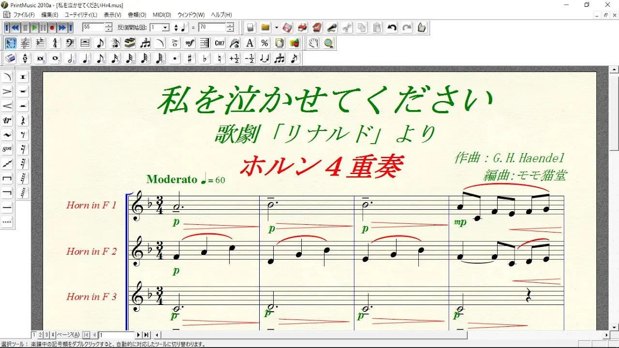Select the Text tool (A)
The height and width of the screenshot is (348, 619).
point(250,43)
